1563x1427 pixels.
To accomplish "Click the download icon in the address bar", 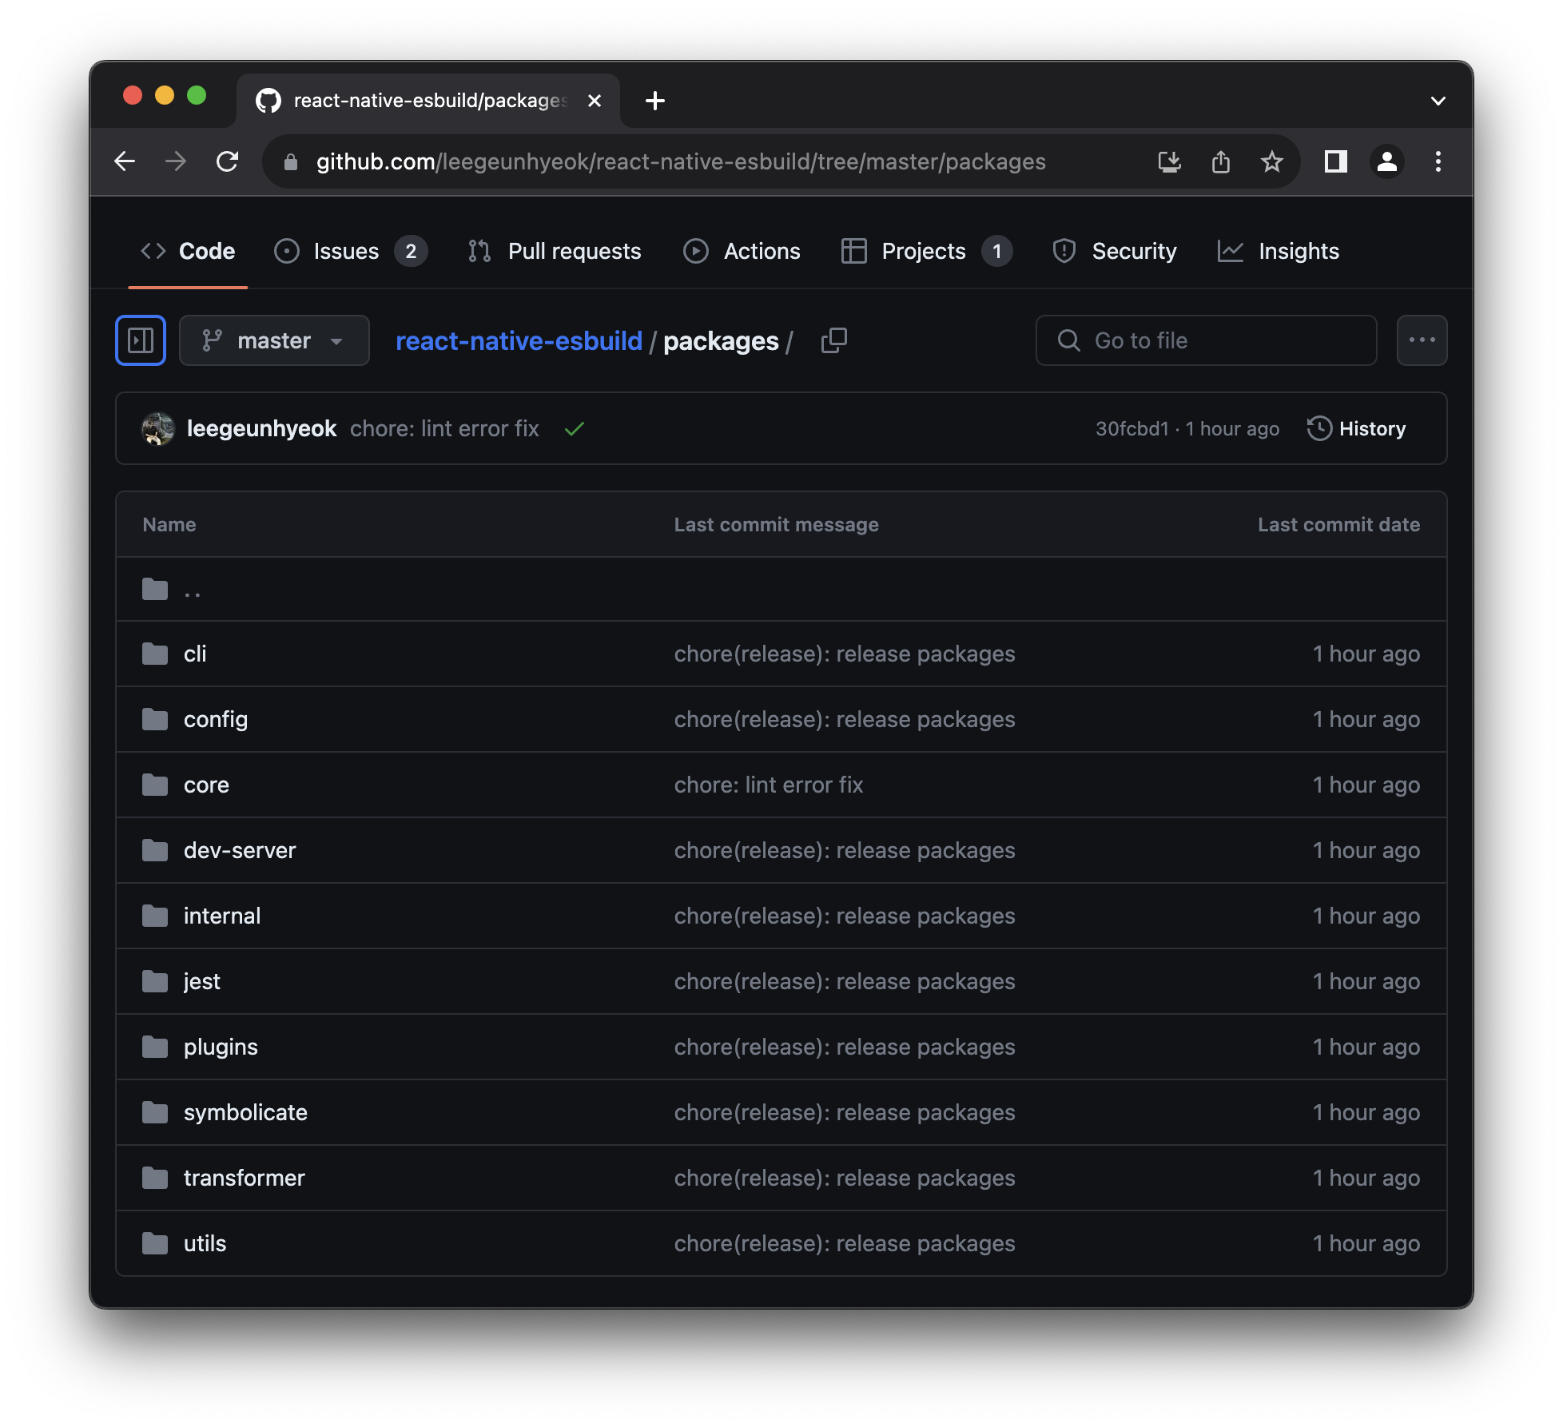I will coord(1170,161).
